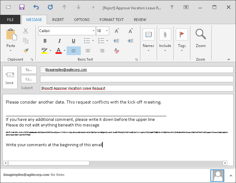Open ribbon display options in the title bar
236x183 pixels.
pyautogui.click(x=186, y=7)
